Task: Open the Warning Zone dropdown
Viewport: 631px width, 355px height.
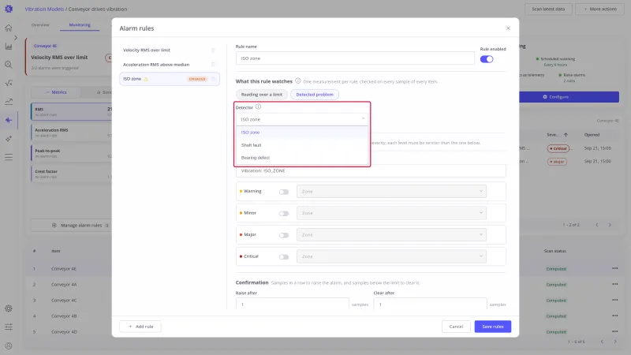Action: point(391,191)
